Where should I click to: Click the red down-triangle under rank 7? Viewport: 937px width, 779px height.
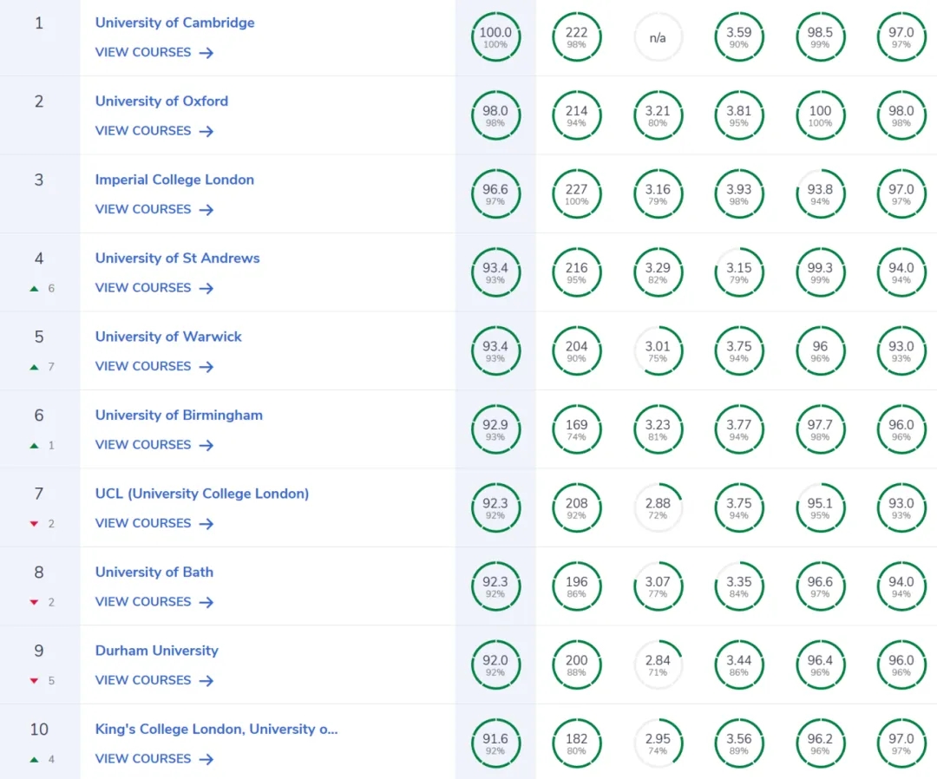coord(35,524)
